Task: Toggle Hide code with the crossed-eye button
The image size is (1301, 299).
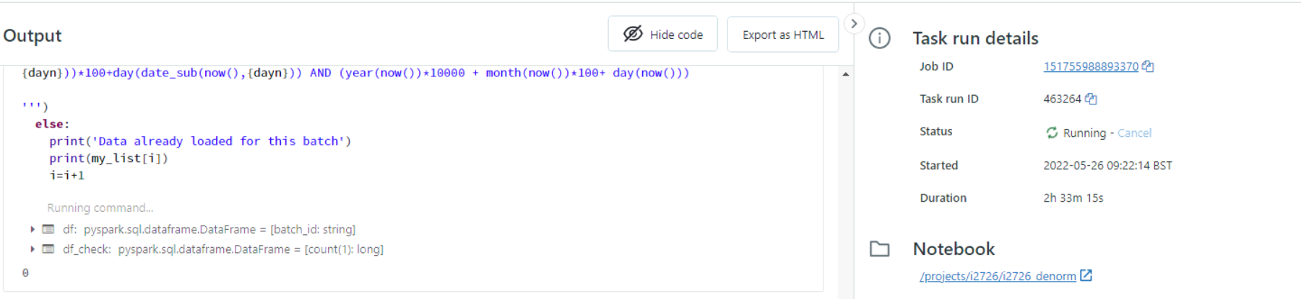Action: (662, 35)
